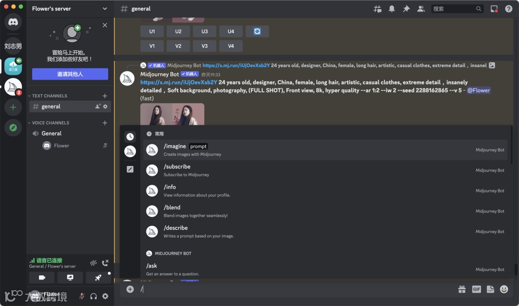
Task: Expand Flower's server dropdown menu
Action: point(105,9)
